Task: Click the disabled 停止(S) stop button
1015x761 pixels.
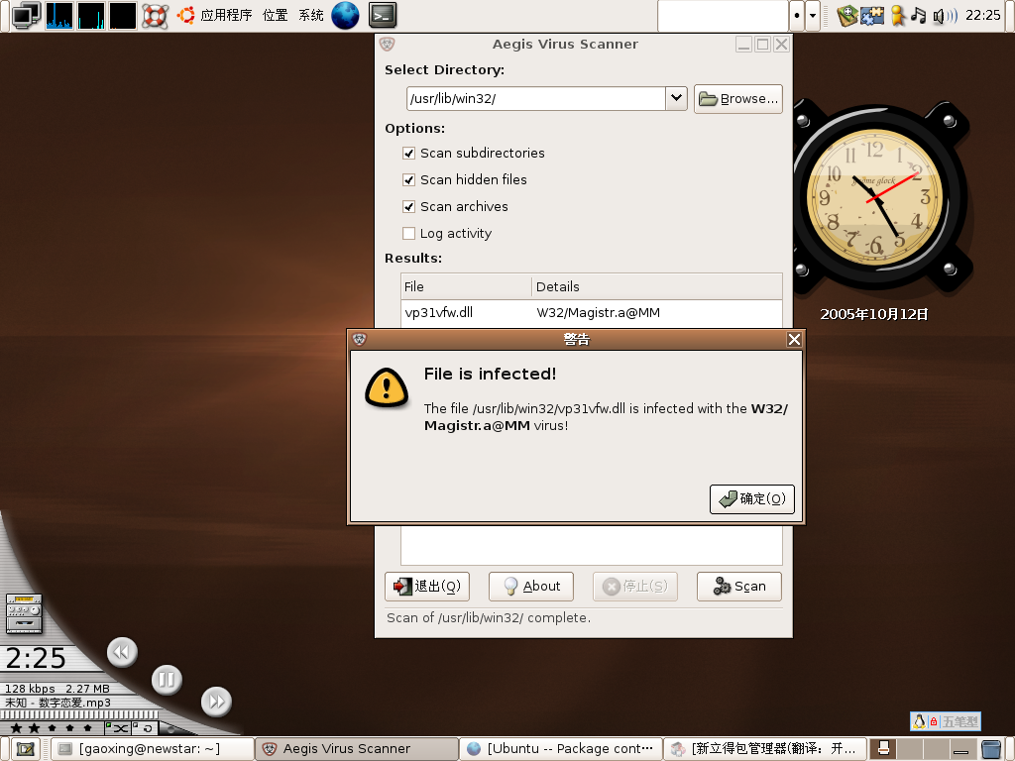Action: pyautogui.click(x=635, y=587)
